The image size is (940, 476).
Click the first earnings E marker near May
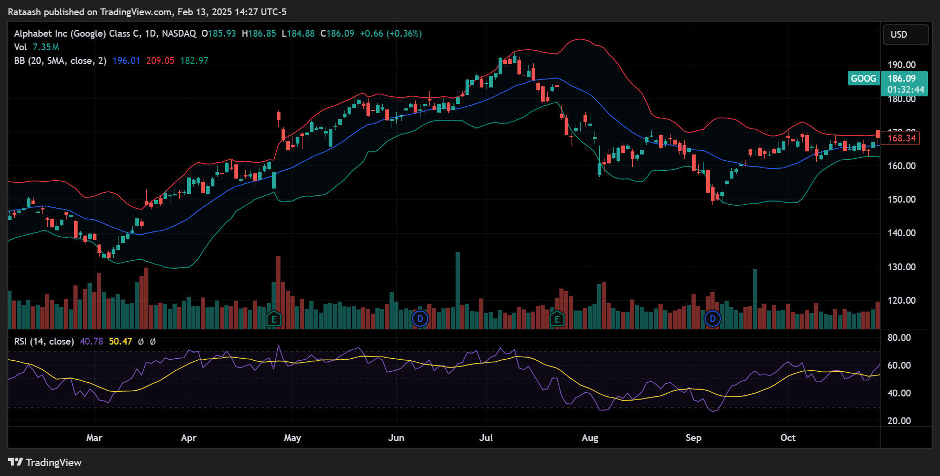coord(274,318)
